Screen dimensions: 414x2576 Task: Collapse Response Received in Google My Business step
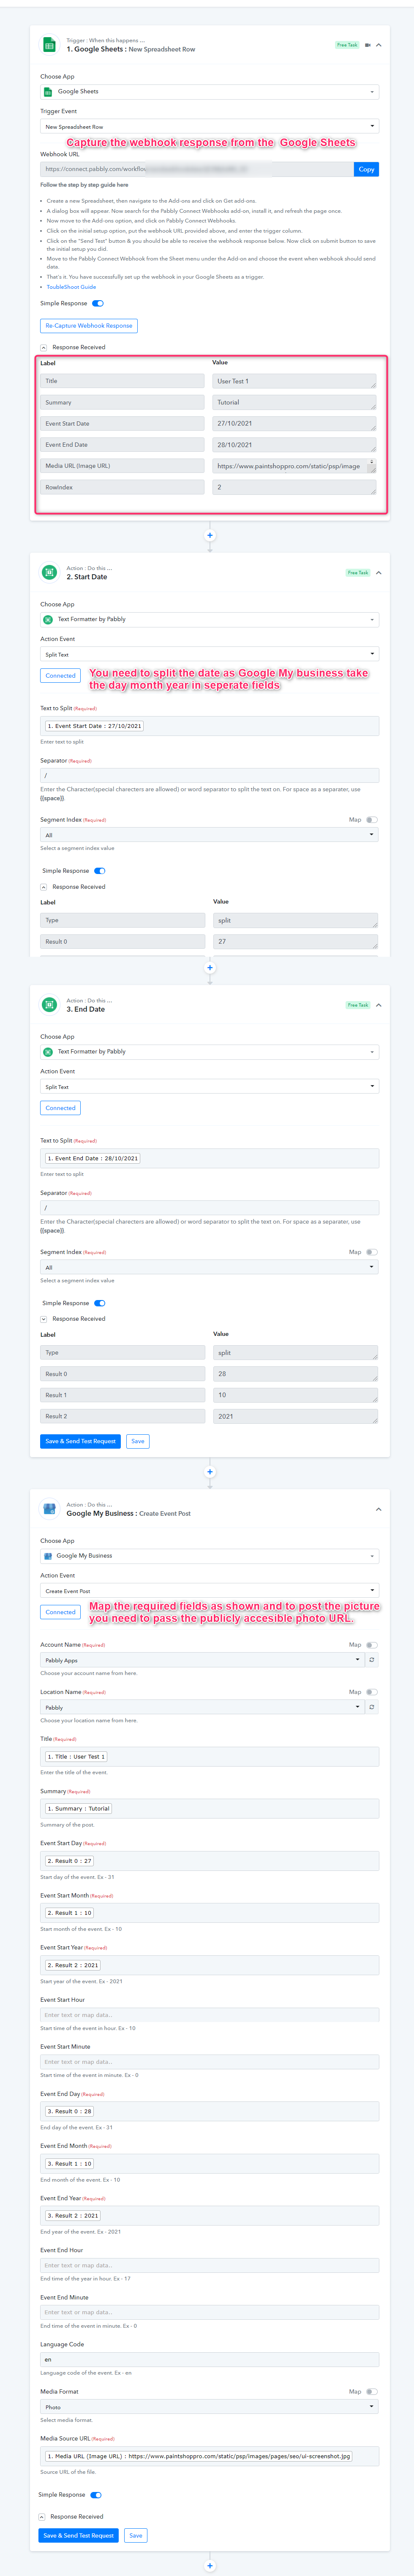coord(42,2517)
